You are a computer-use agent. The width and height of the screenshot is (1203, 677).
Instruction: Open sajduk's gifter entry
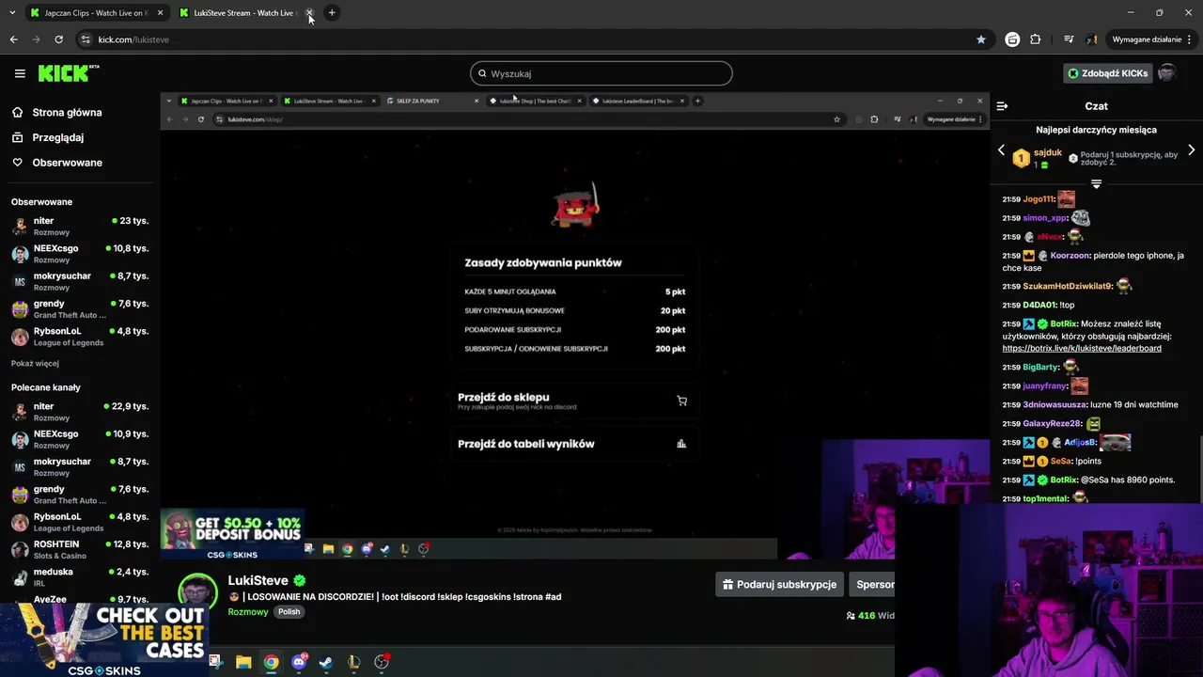point(1038,158)
